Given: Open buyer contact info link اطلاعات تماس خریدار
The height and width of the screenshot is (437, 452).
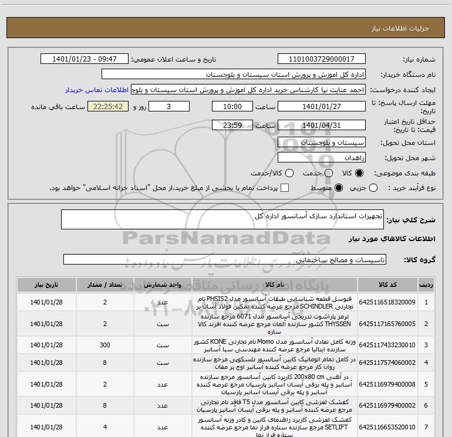Looking at the screenshot, I should 97,90.
